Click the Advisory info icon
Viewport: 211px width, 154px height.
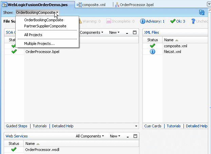[142, 21]
